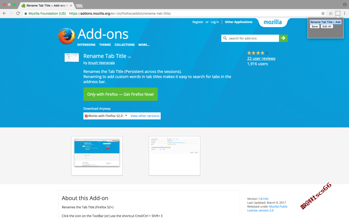Viewport: 349px width, 218px height.
Task: Open the Themes menu
Action: click(105, 45)
